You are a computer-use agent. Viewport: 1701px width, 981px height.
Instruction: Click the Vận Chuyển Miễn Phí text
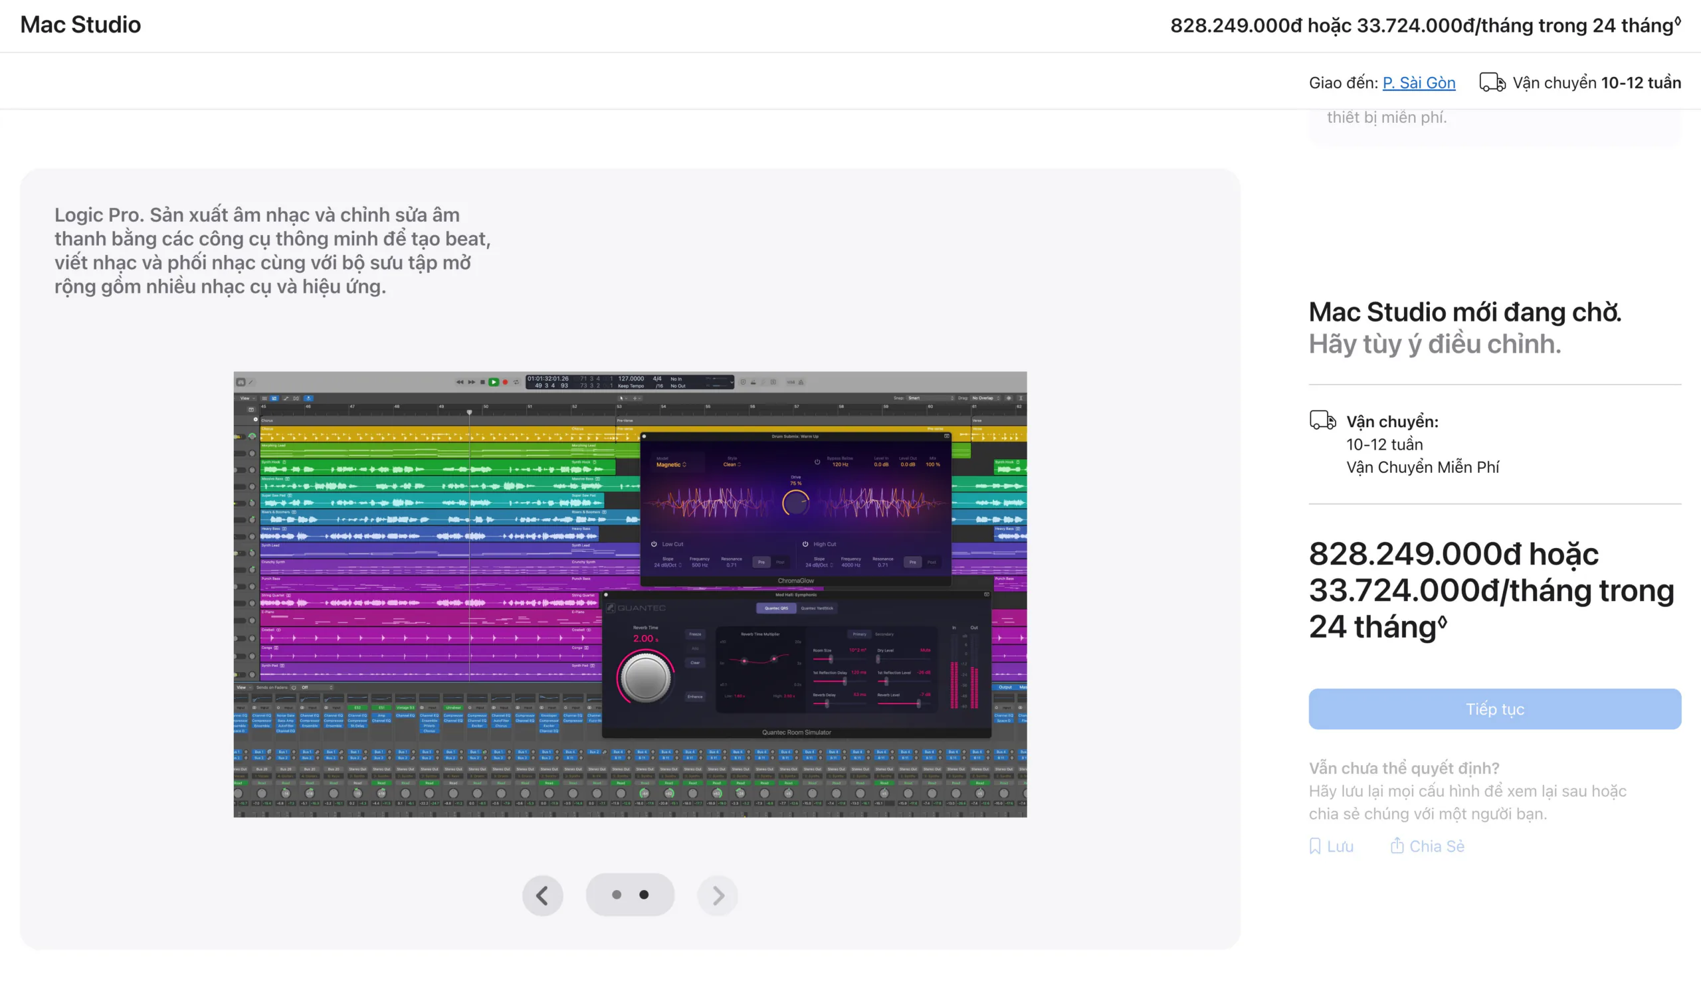pyautogui.click(x=1423, y=467)
